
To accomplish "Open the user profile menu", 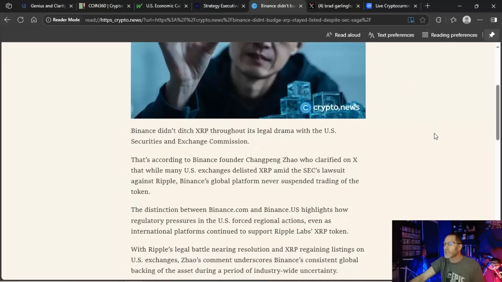I will 467,20.
